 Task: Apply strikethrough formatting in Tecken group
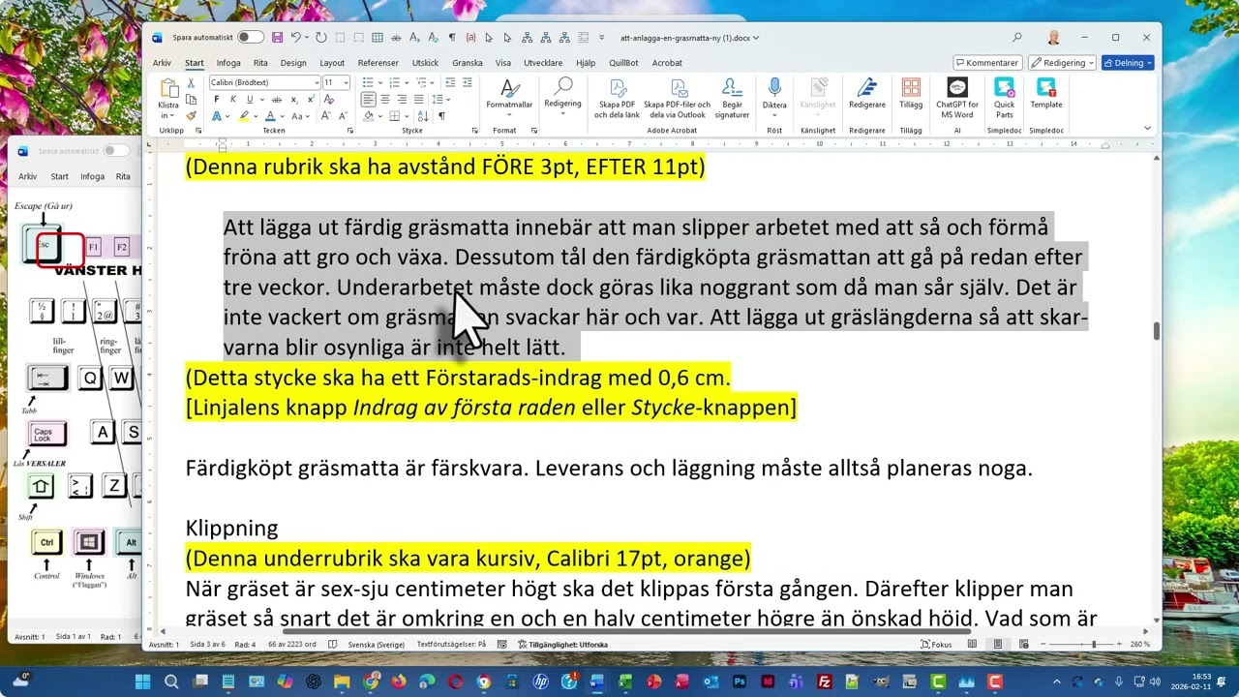point(277,99)
